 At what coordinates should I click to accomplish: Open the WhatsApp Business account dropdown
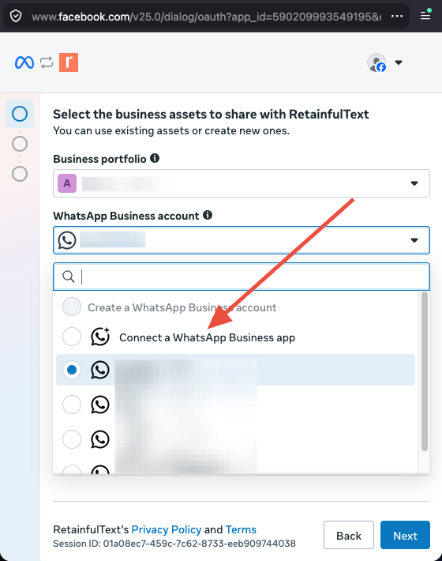[242, 240]
